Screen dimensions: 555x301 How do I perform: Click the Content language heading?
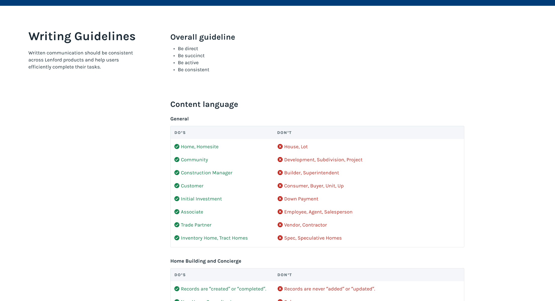point(204,104)
